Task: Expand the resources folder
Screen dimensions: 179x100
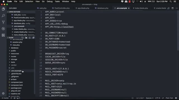Action: click(15, 54)
